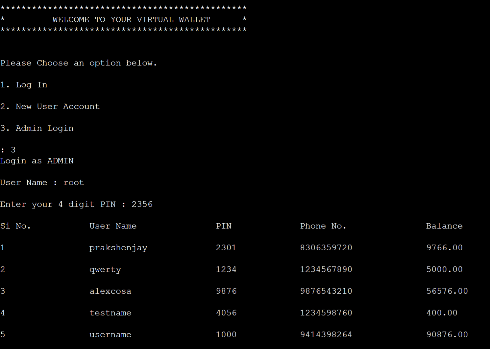Select phone number '1234567890'
490x349 pixels.
pos(326,269)
